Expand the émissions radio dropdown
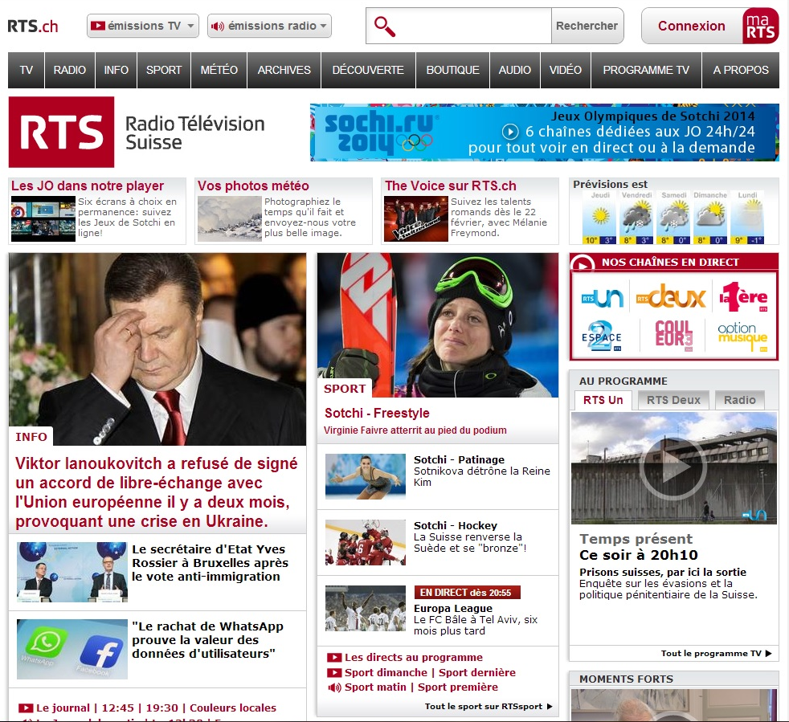 point(269,26)
